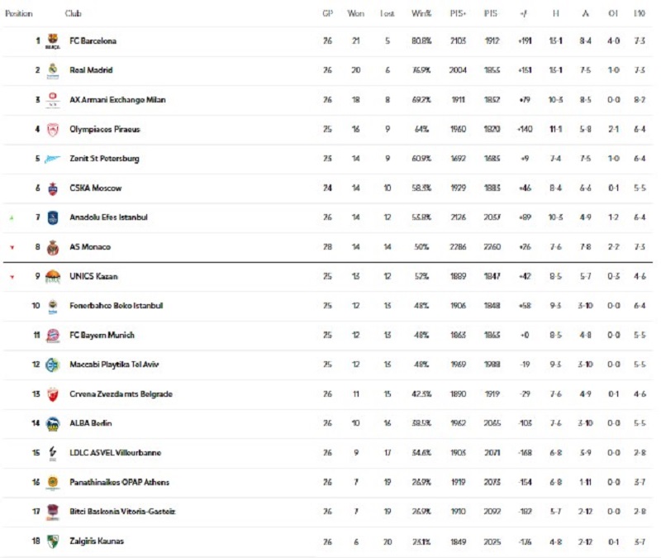Click the Panathinaikos OPAP Athens logo
The image size is (661, 558).
coord(53,482)
